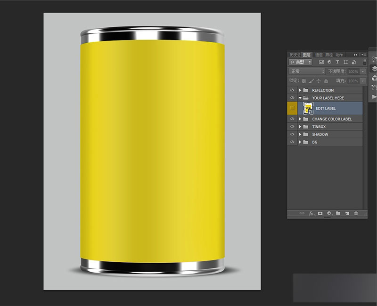Switch to the 通道 channels tab
377x306 pixels.
(319, 55)
